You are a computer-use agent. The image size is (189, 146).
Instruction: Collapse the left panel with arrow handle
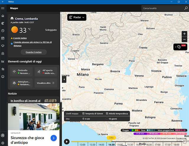pos(64,79)
